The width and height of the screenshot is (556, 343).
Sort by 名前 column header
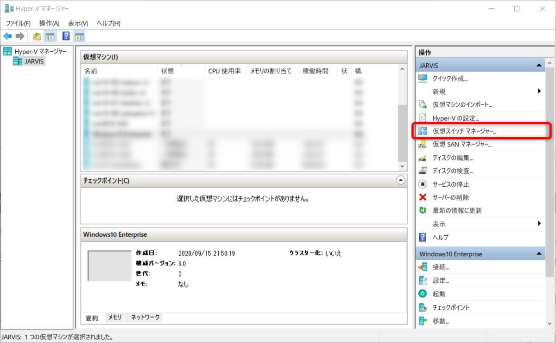120,71
